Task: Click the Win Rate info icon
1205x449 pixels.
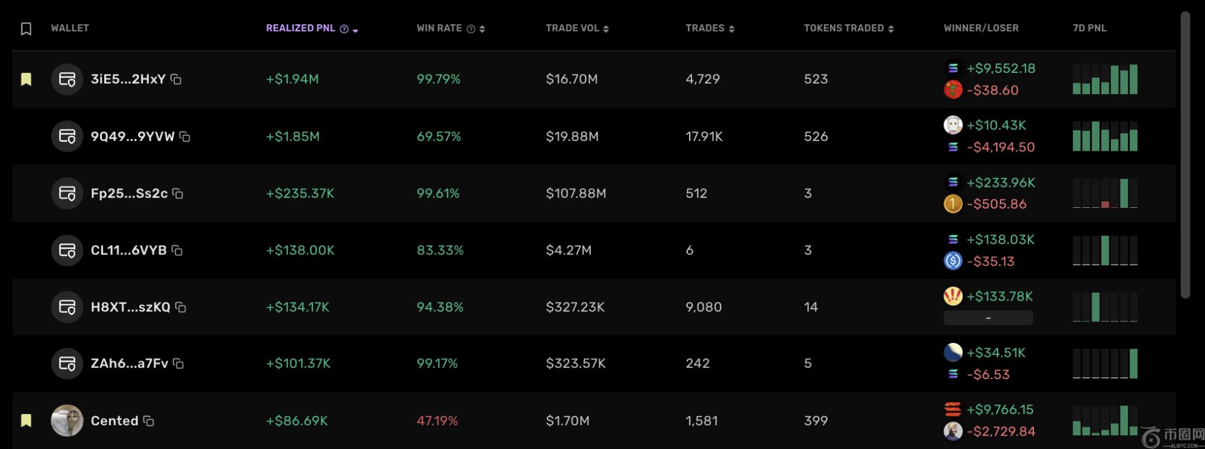Action: point(471,29)
